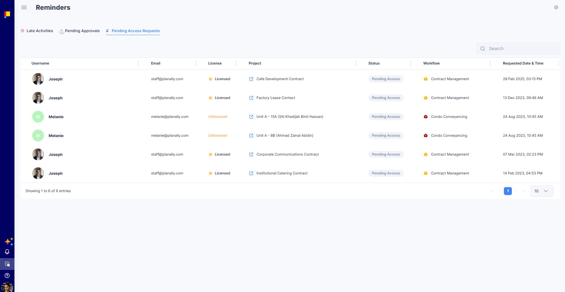
Task: Click license star for Institutional Catering row
Action: click(210, 173)
